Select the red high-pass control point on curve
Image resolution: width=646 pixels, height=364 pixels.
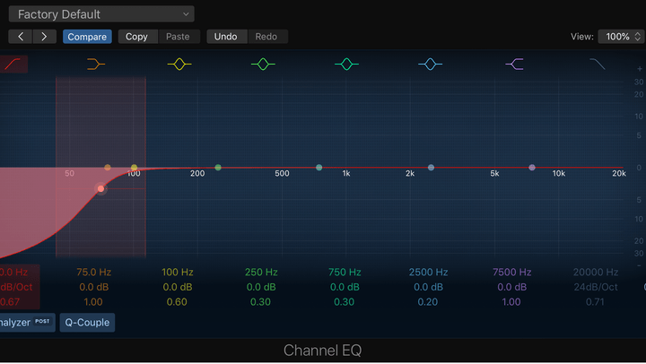click(100, 188)
